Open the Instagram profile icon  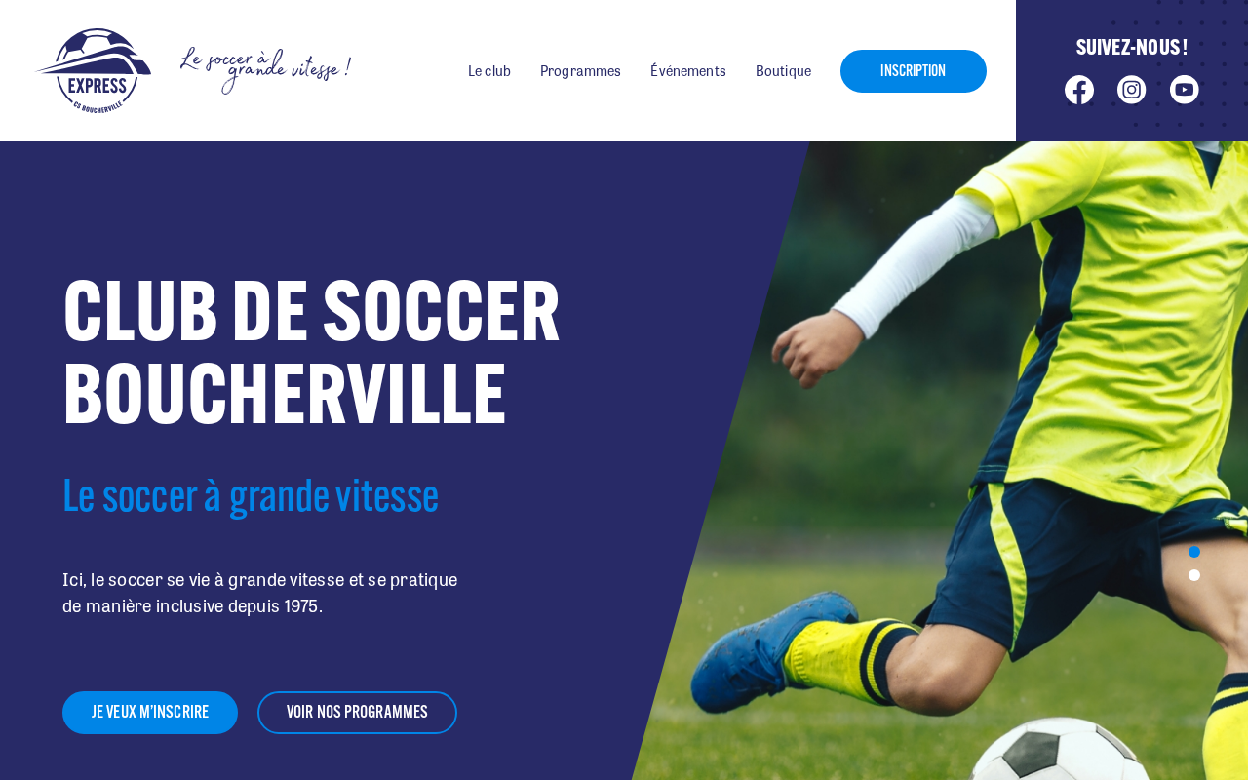click(1132, 90)
